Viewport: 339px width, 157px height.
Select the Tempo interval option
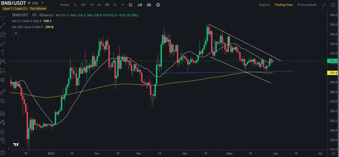(65, 5)
